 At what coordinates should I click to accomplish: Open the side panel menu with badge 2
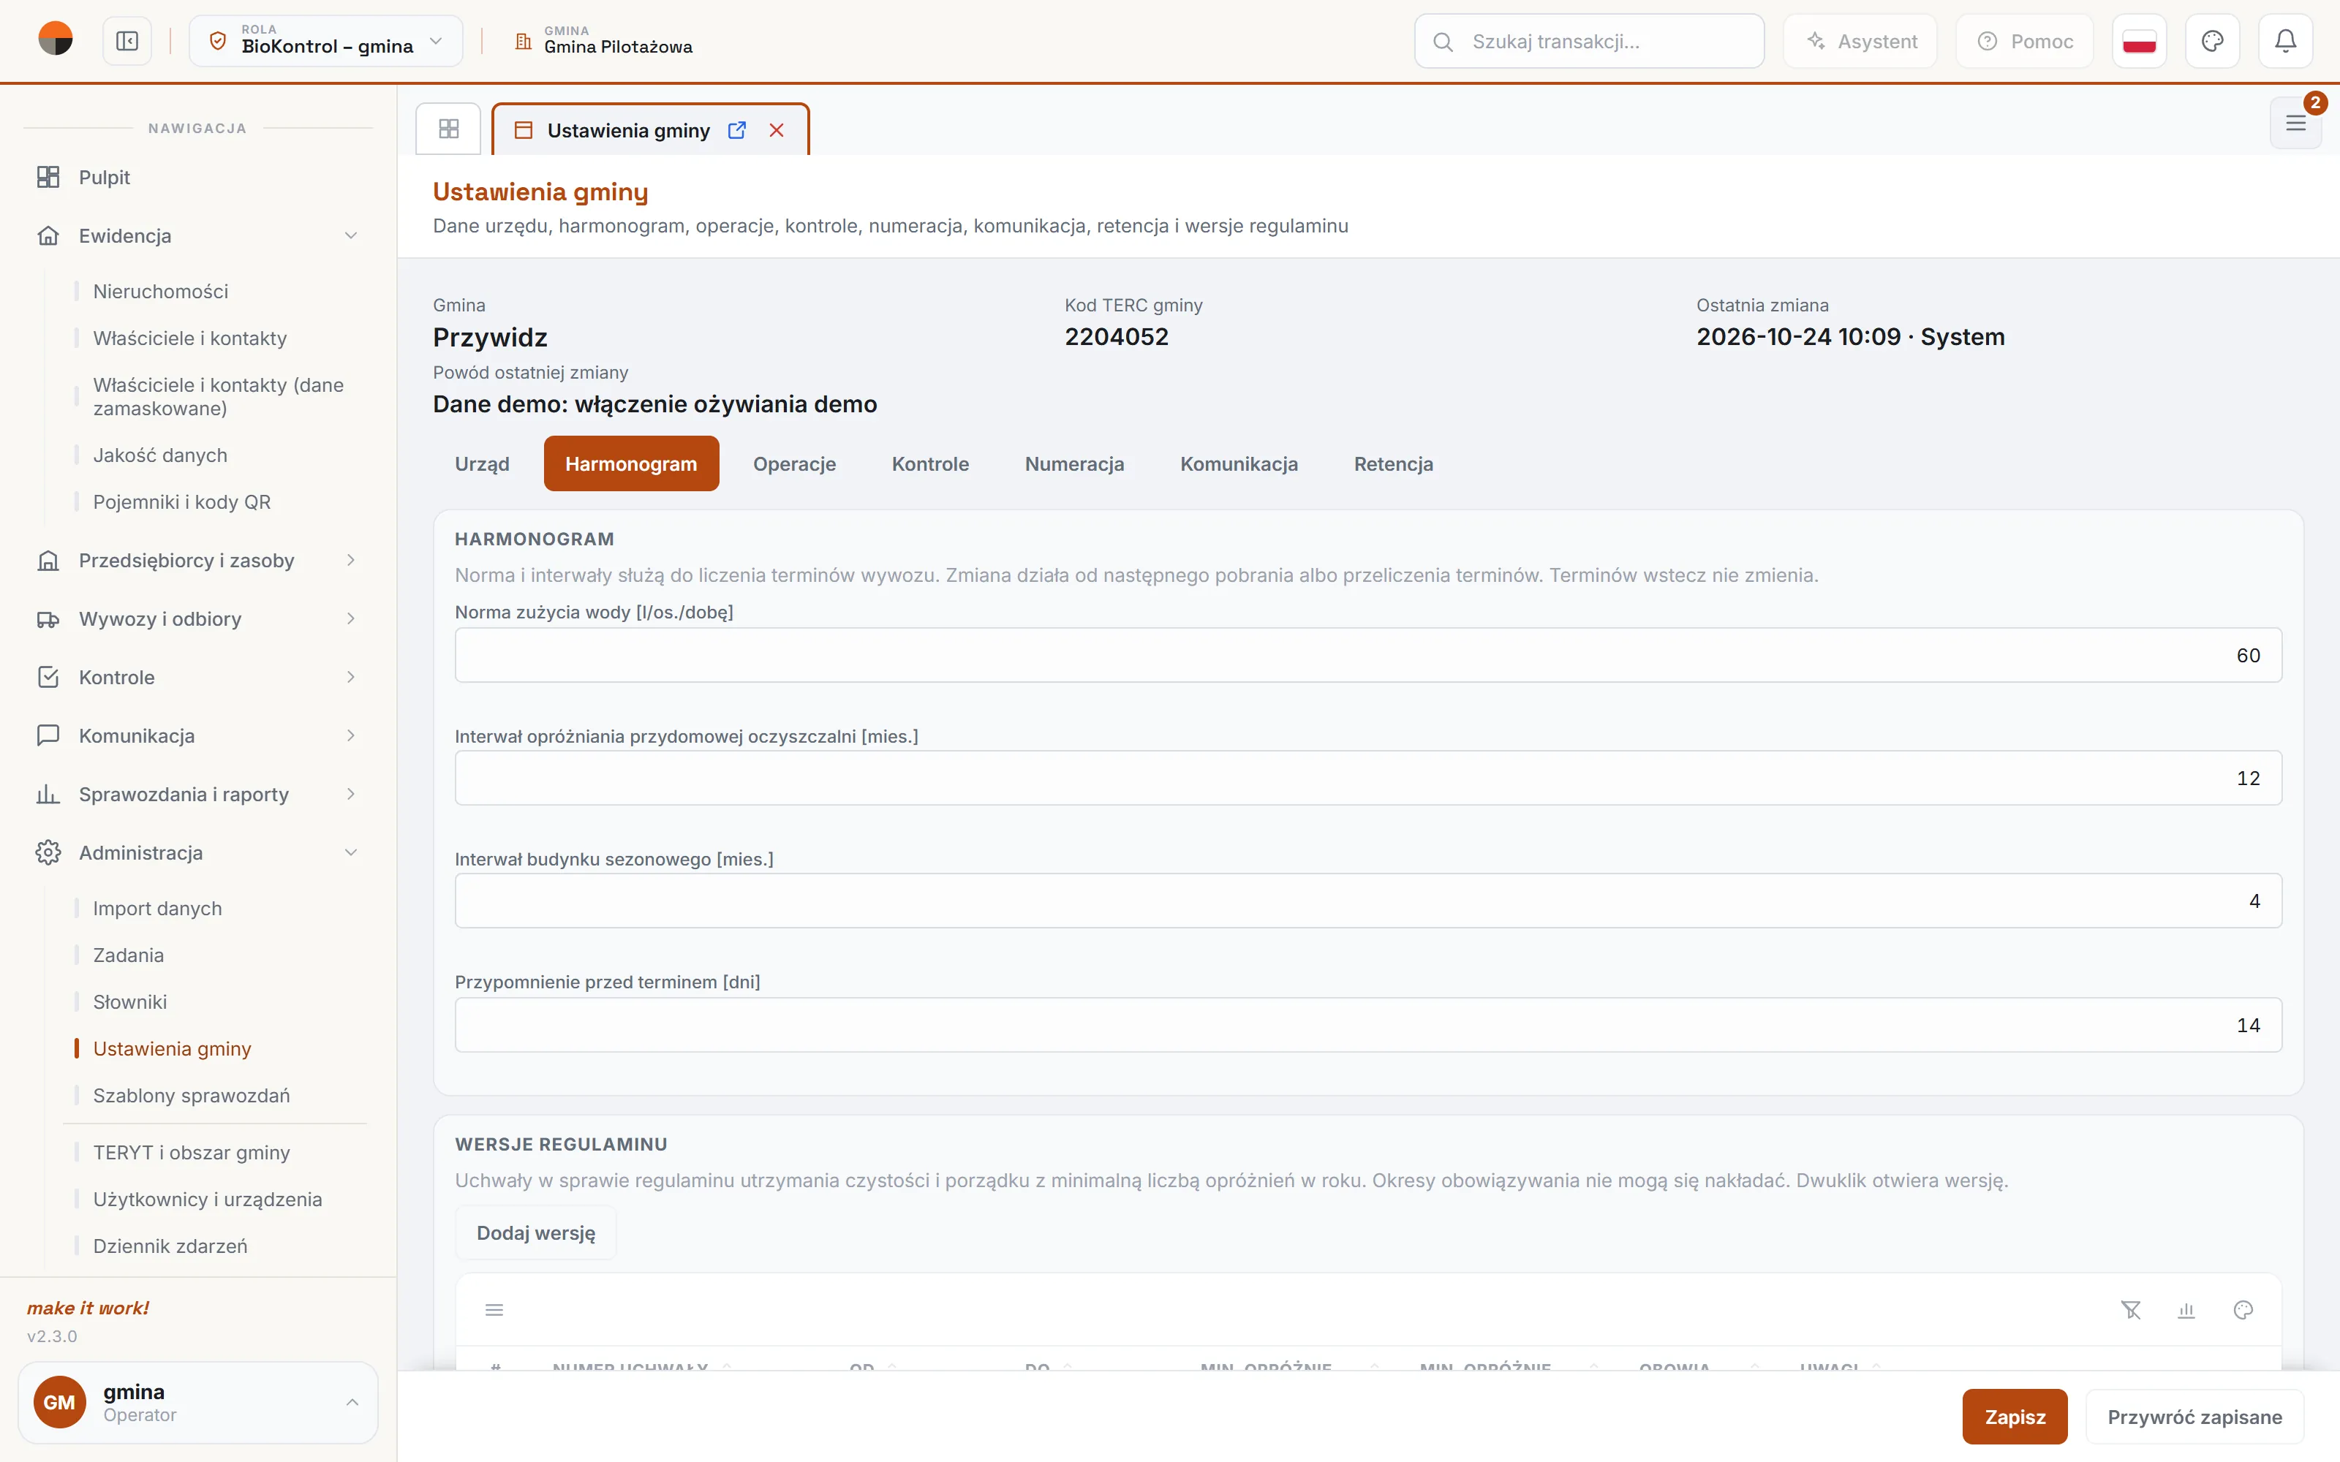(x=2295, y=123)
